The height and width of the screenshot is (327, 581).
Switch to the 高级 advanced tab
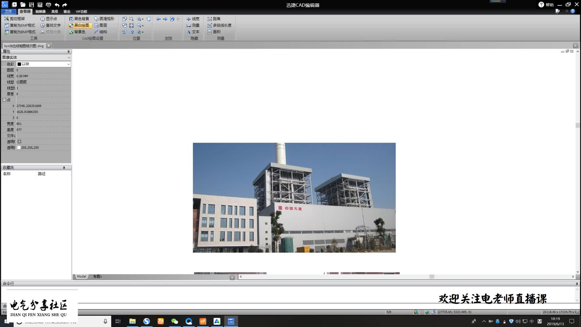tap(54, 12)
